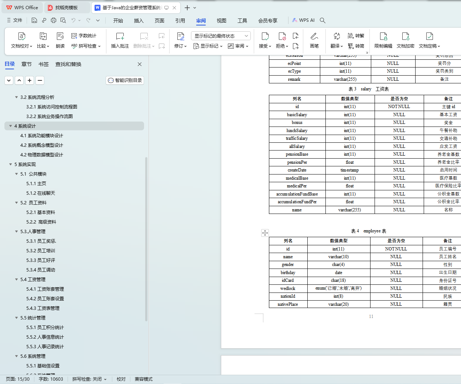Viewport: 461px width, 384px height.
Task: Click 字数统计 word count
Action: [x=84, y=36]
